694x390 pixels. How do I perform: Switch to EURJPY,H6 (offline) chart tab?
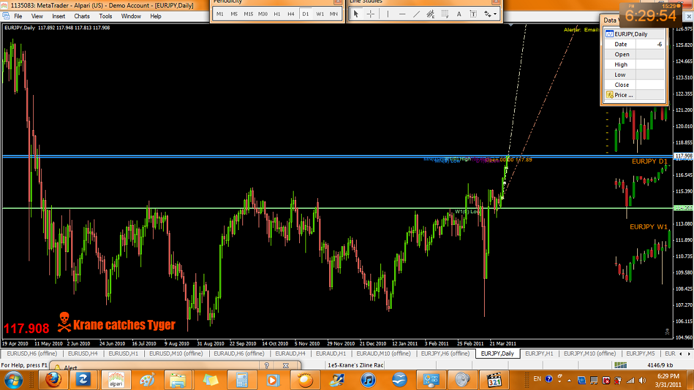pyautogui.click(x=445, y=353)
